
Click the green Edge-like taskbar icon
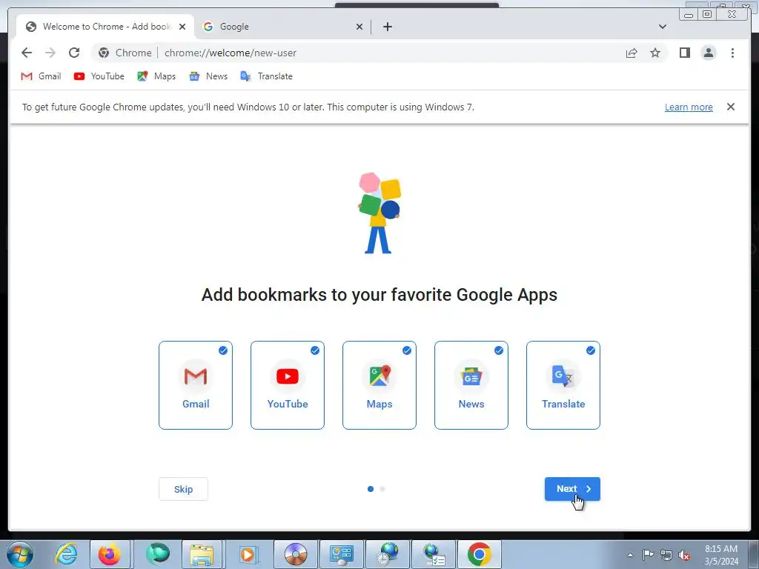pos(158,554)
